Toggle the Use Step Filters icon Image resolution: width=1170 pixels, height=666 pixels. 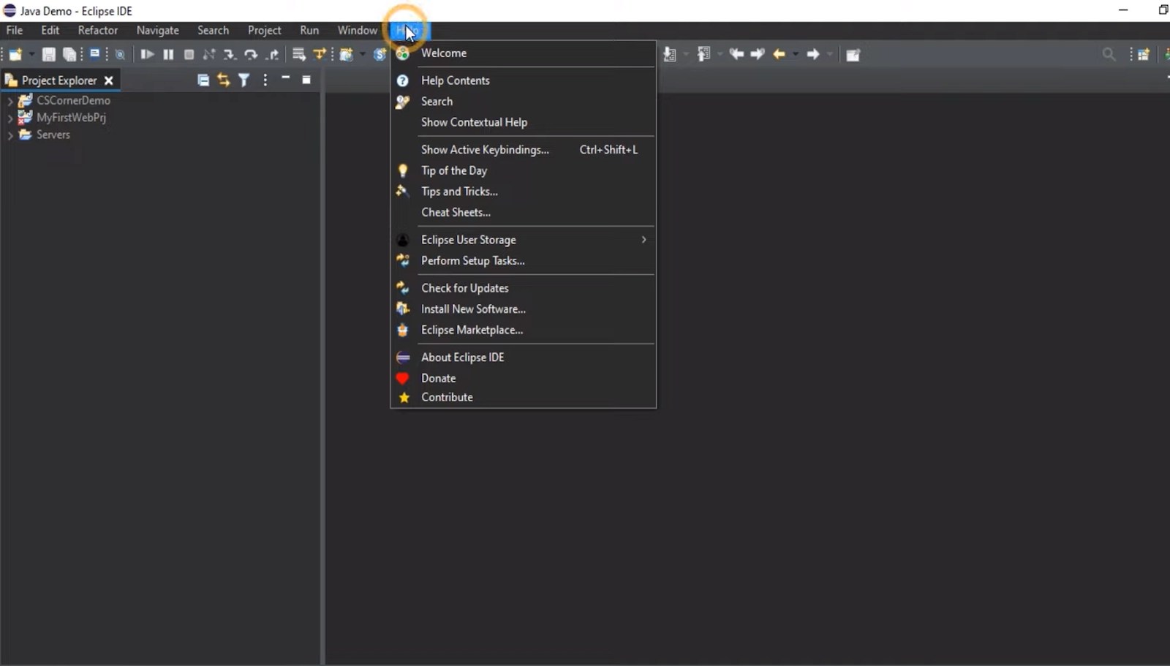coord(320,54)
